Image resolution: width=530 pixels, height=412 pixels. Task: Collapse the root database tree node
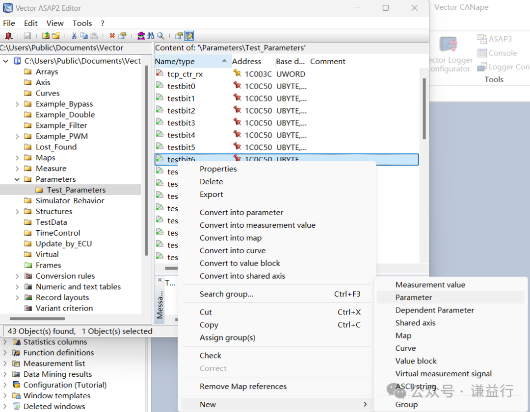coord(6,61)
